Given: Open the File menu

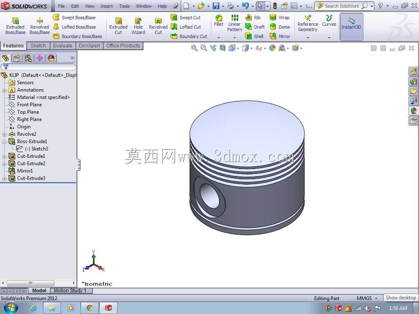Looking at the screenshot, I should coord(61,6).
